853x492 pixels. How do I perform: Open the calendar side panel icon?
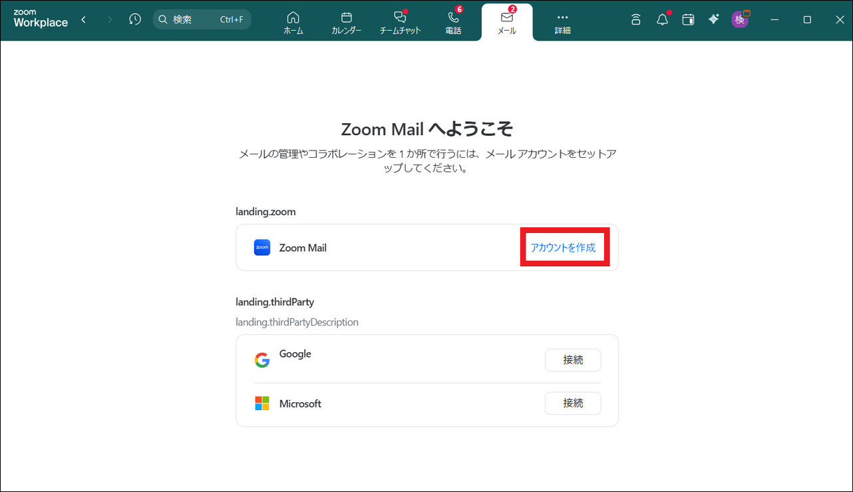689,19
